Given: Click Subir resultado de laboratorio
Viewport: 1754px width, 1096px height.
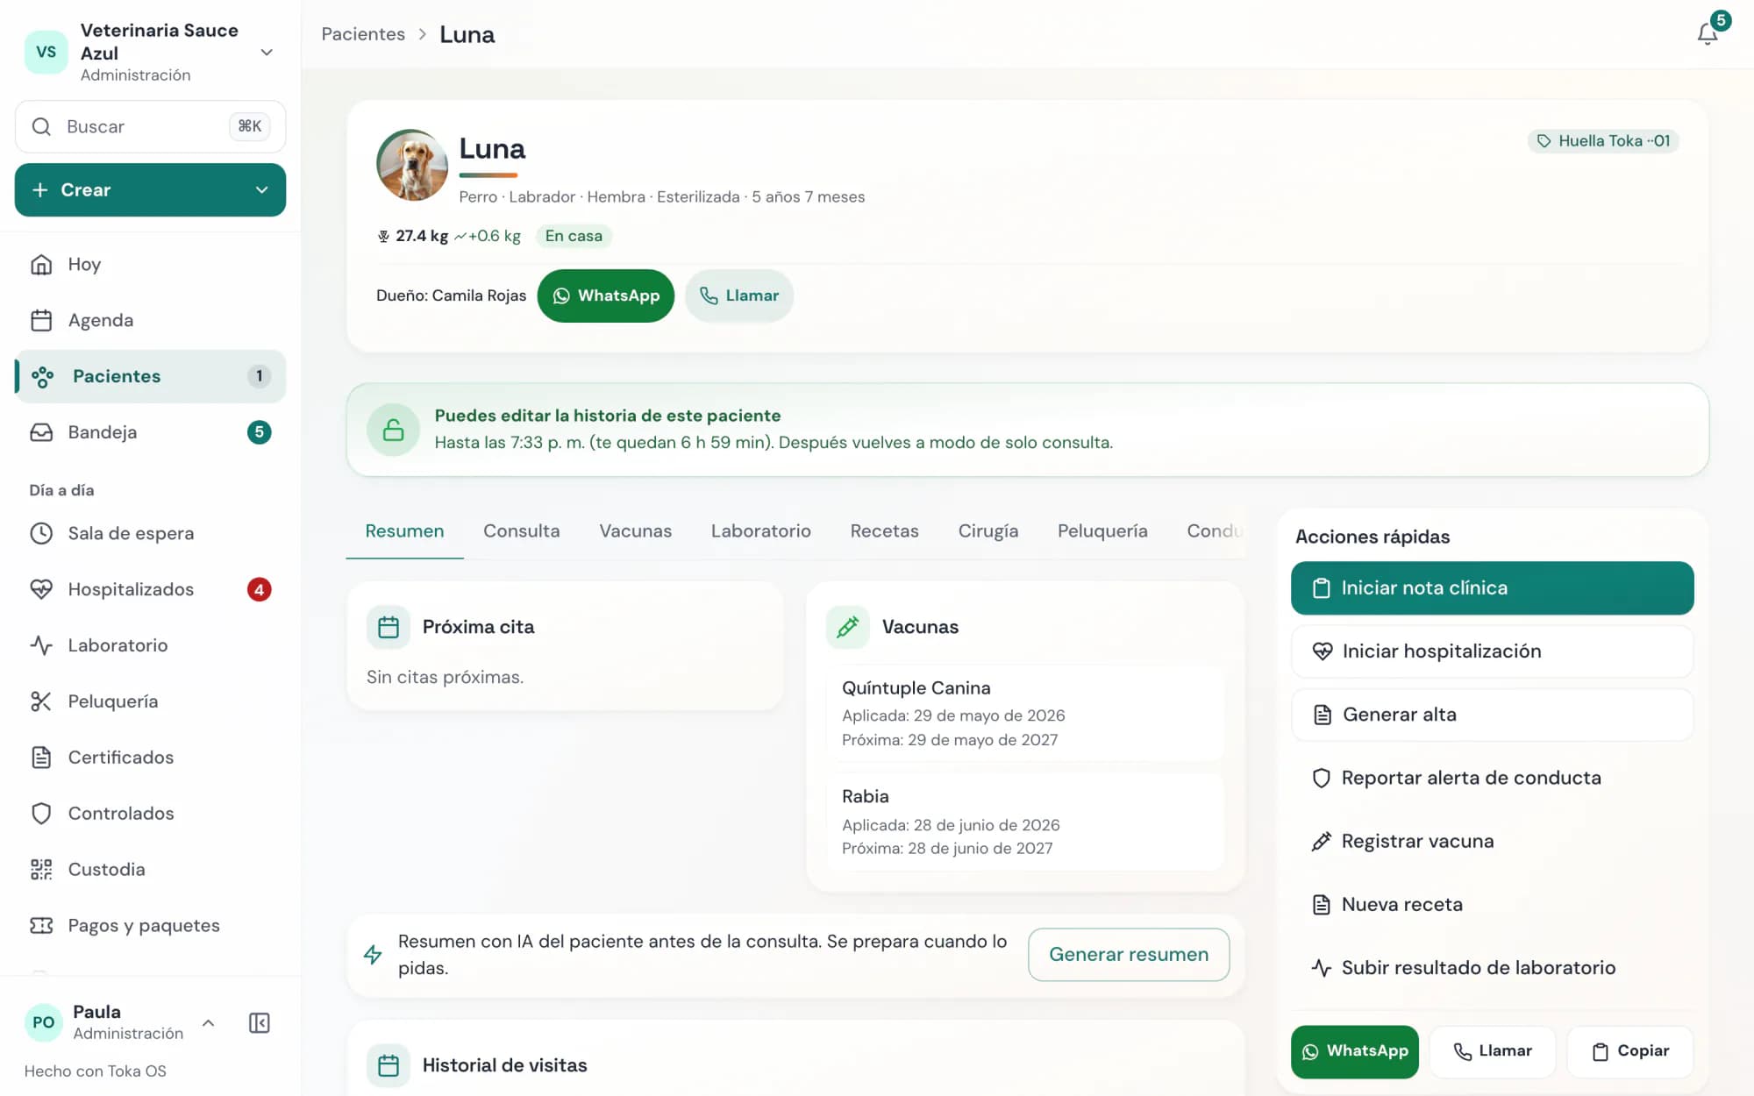Looking at the screenshot, I should [x=1492, y=967].
